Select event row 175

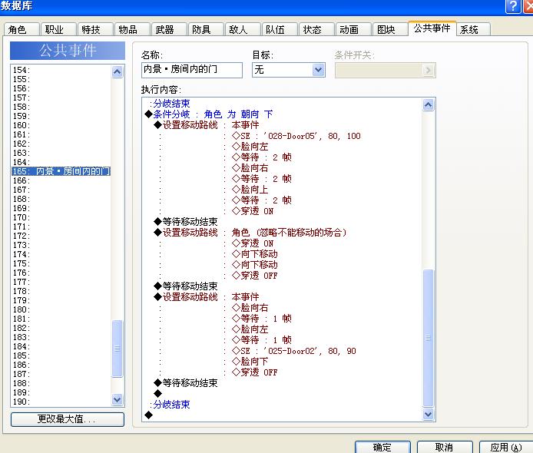(61, 263)
